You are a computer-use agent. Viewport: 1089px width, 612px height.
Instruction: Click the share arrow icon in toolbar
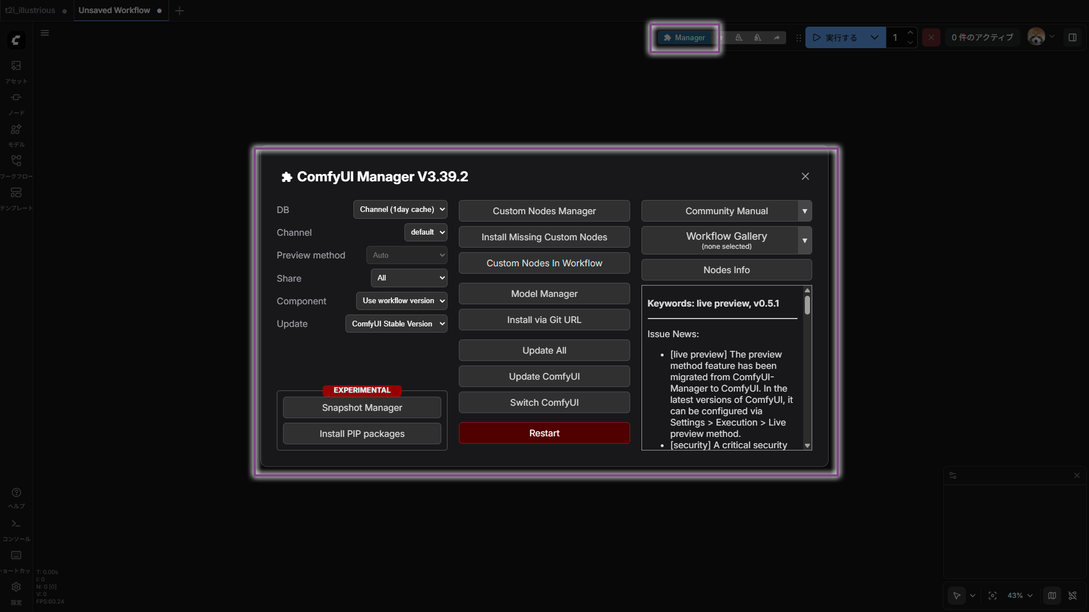coord(776,38)
